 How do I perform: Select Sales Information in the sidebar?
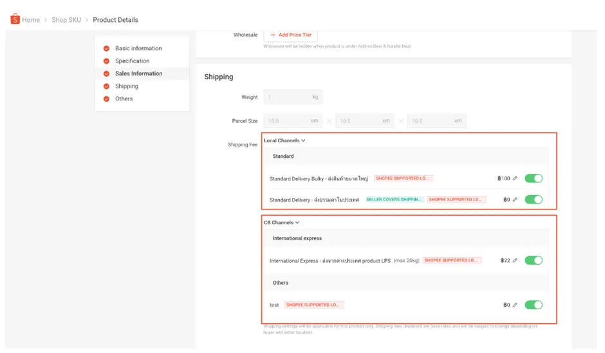click(138, 73)
